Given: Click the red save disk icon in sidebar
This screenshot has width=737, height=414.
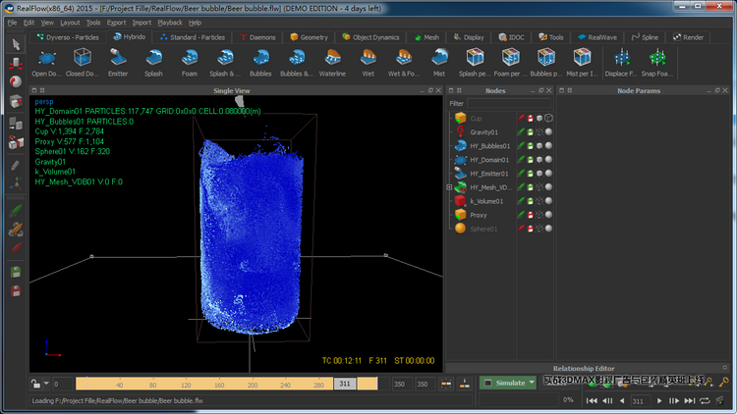Looking at the screenshot, I should coord(16,291).
